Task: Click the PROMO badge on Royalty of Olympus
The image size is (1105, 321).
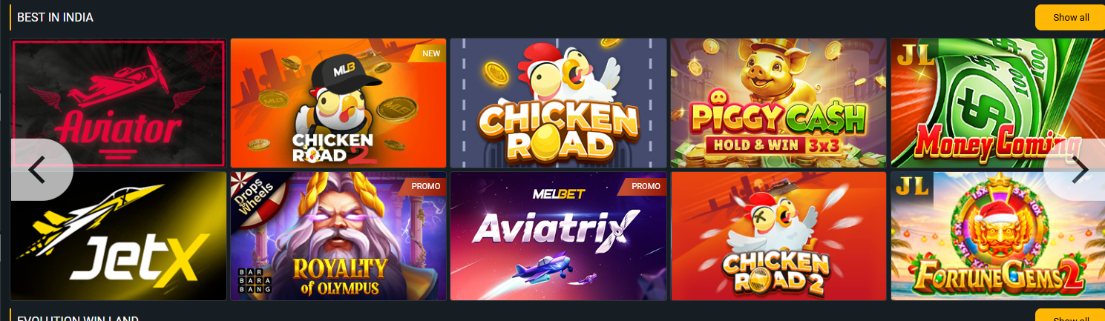Action: click(424, 186)
